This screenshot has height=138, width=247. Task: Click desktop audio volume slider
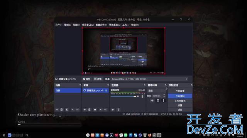coord(123,96)
